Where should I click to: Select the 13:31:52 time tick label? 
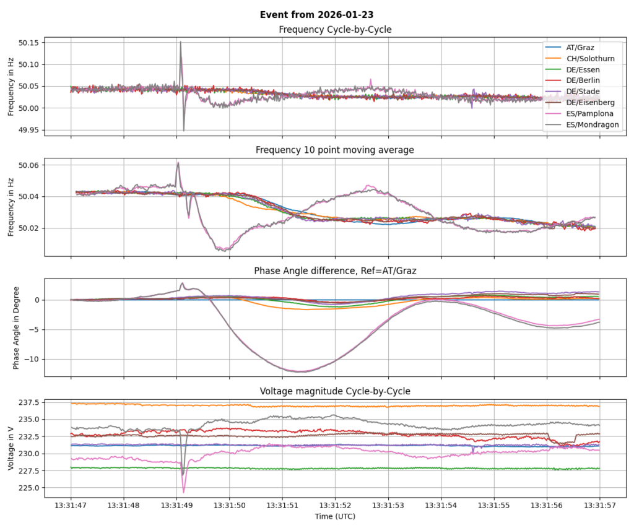tap(335, 504)
